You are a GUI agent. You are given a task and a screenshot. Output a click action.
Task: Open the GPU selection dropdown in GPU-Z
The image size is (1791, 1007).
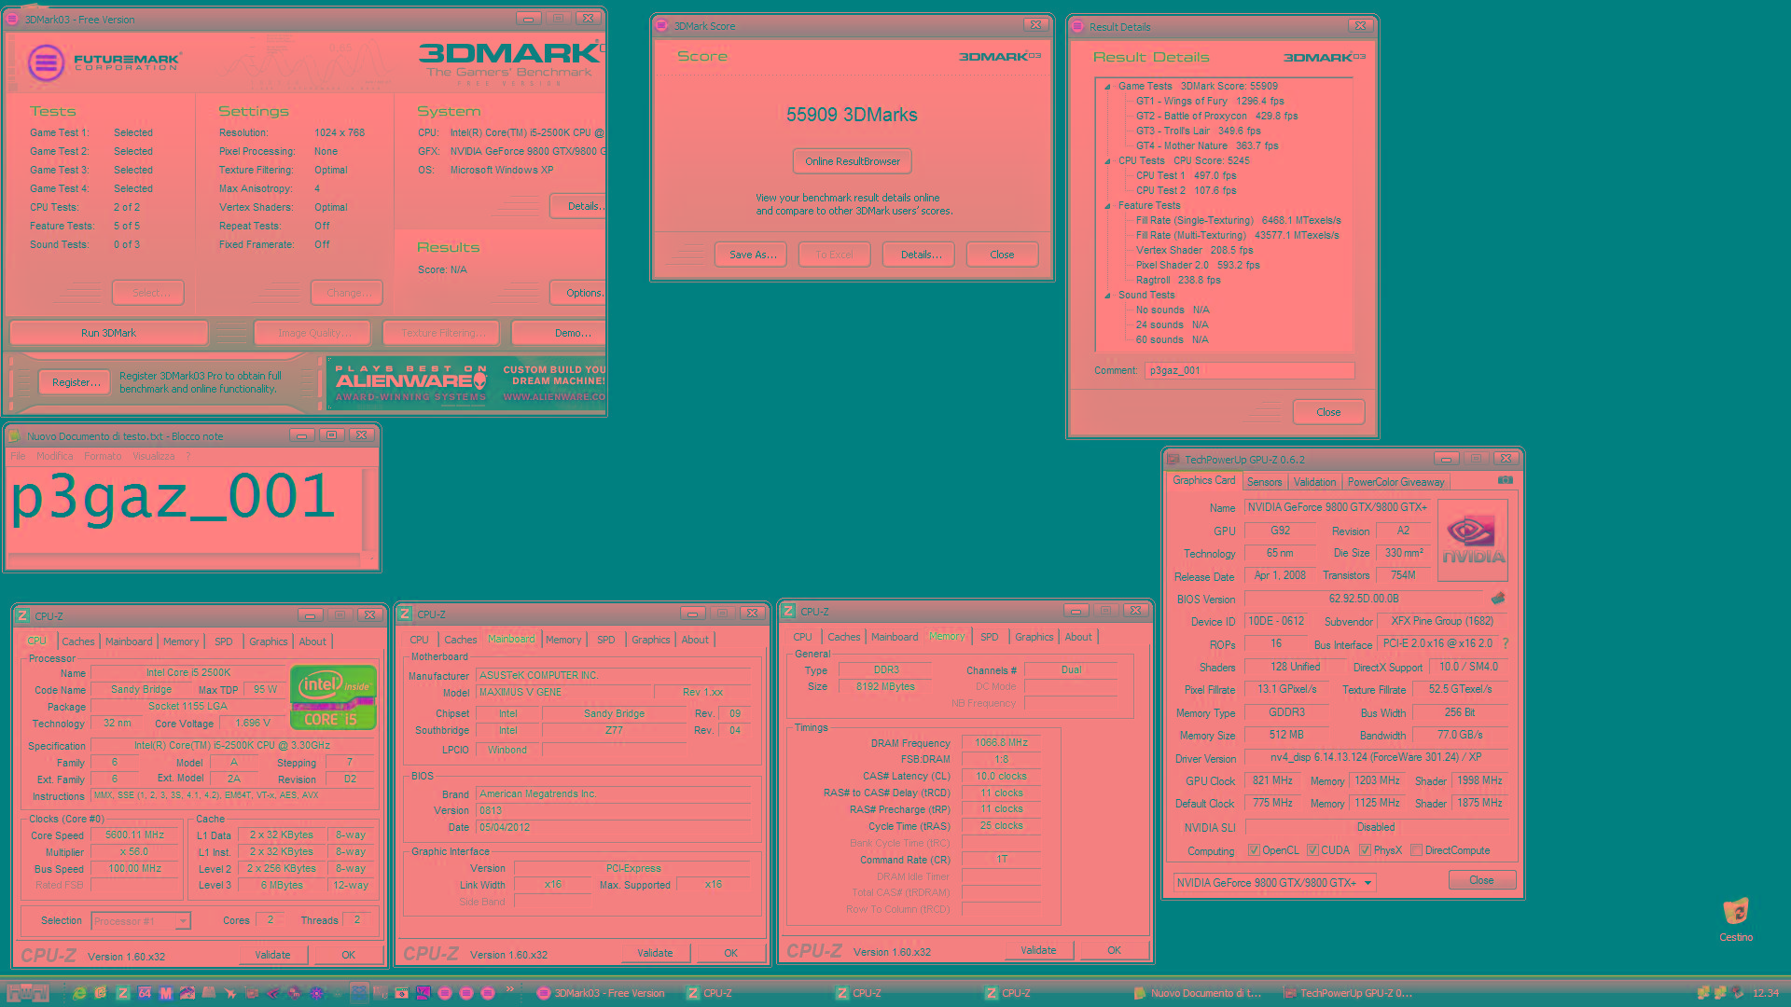point(1274,882)
